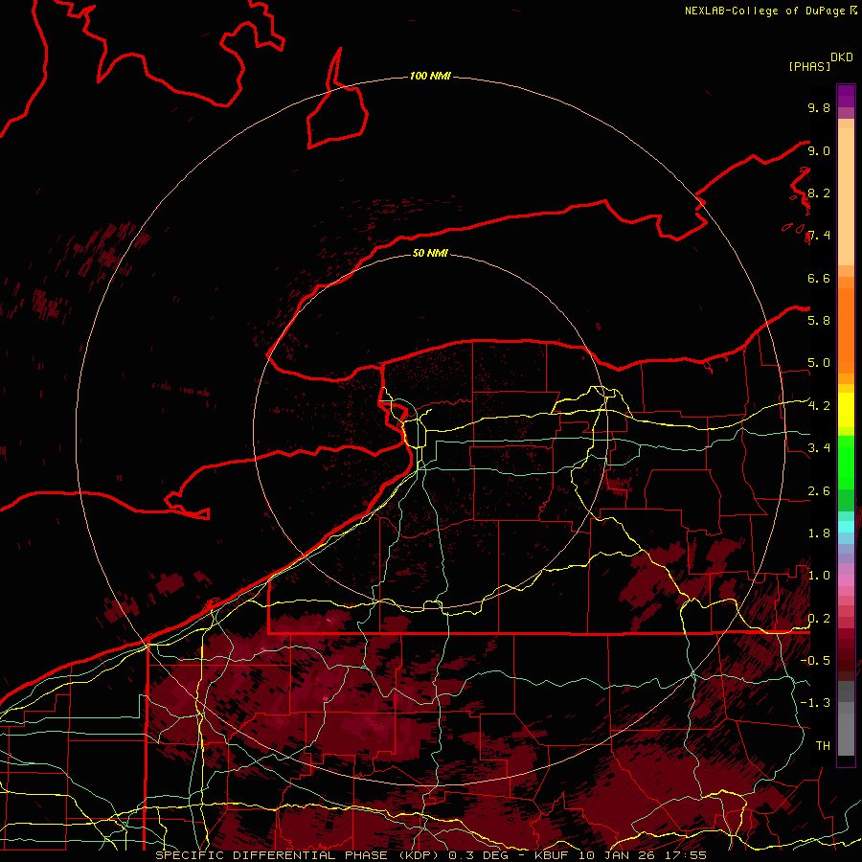Pick the orange band of the color bar
This screenshot has width=862, height=862.
tap(846, 329)
